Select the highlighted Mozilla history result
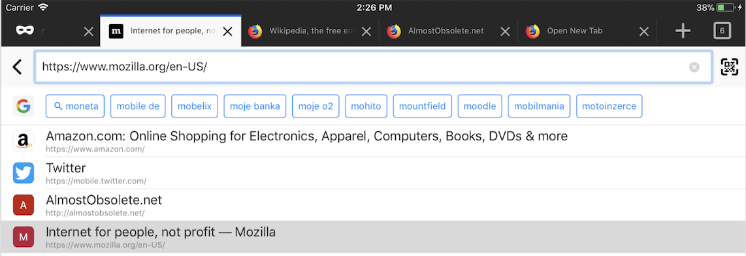 (x=373, y=237)
